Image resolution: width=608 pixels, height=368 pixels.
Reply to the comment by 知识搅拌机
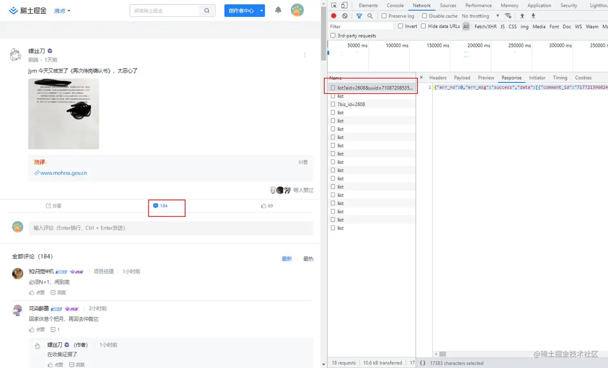[x=58, y=292]
